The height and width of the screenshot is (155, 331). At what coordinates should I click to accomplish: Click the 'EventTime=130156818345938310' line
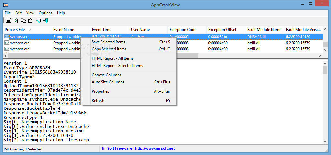click(x=40, y=72)
